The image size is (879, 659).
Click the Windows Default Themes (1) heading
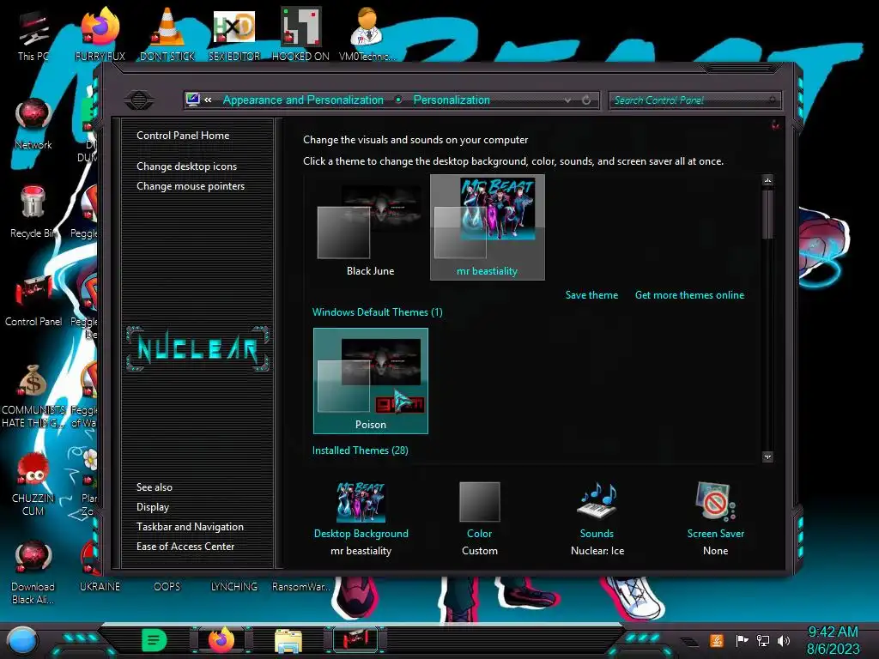(378, 312)
